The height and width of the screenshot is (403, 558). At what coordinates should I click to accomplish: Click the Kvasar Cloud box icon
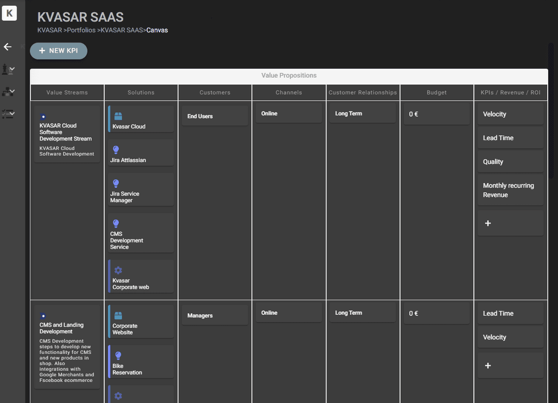click(x=118, y=117)
